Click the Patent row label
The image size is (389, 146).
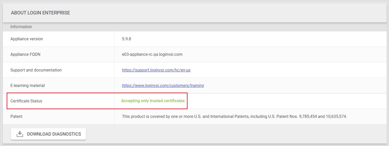[16, 116]
